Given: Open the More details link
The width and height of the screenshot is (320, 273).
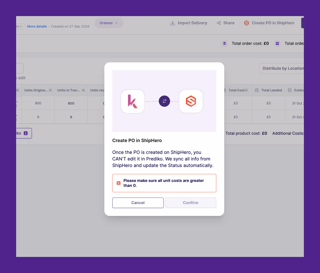Looking at the screenshot, I should [x=37, y=27].
